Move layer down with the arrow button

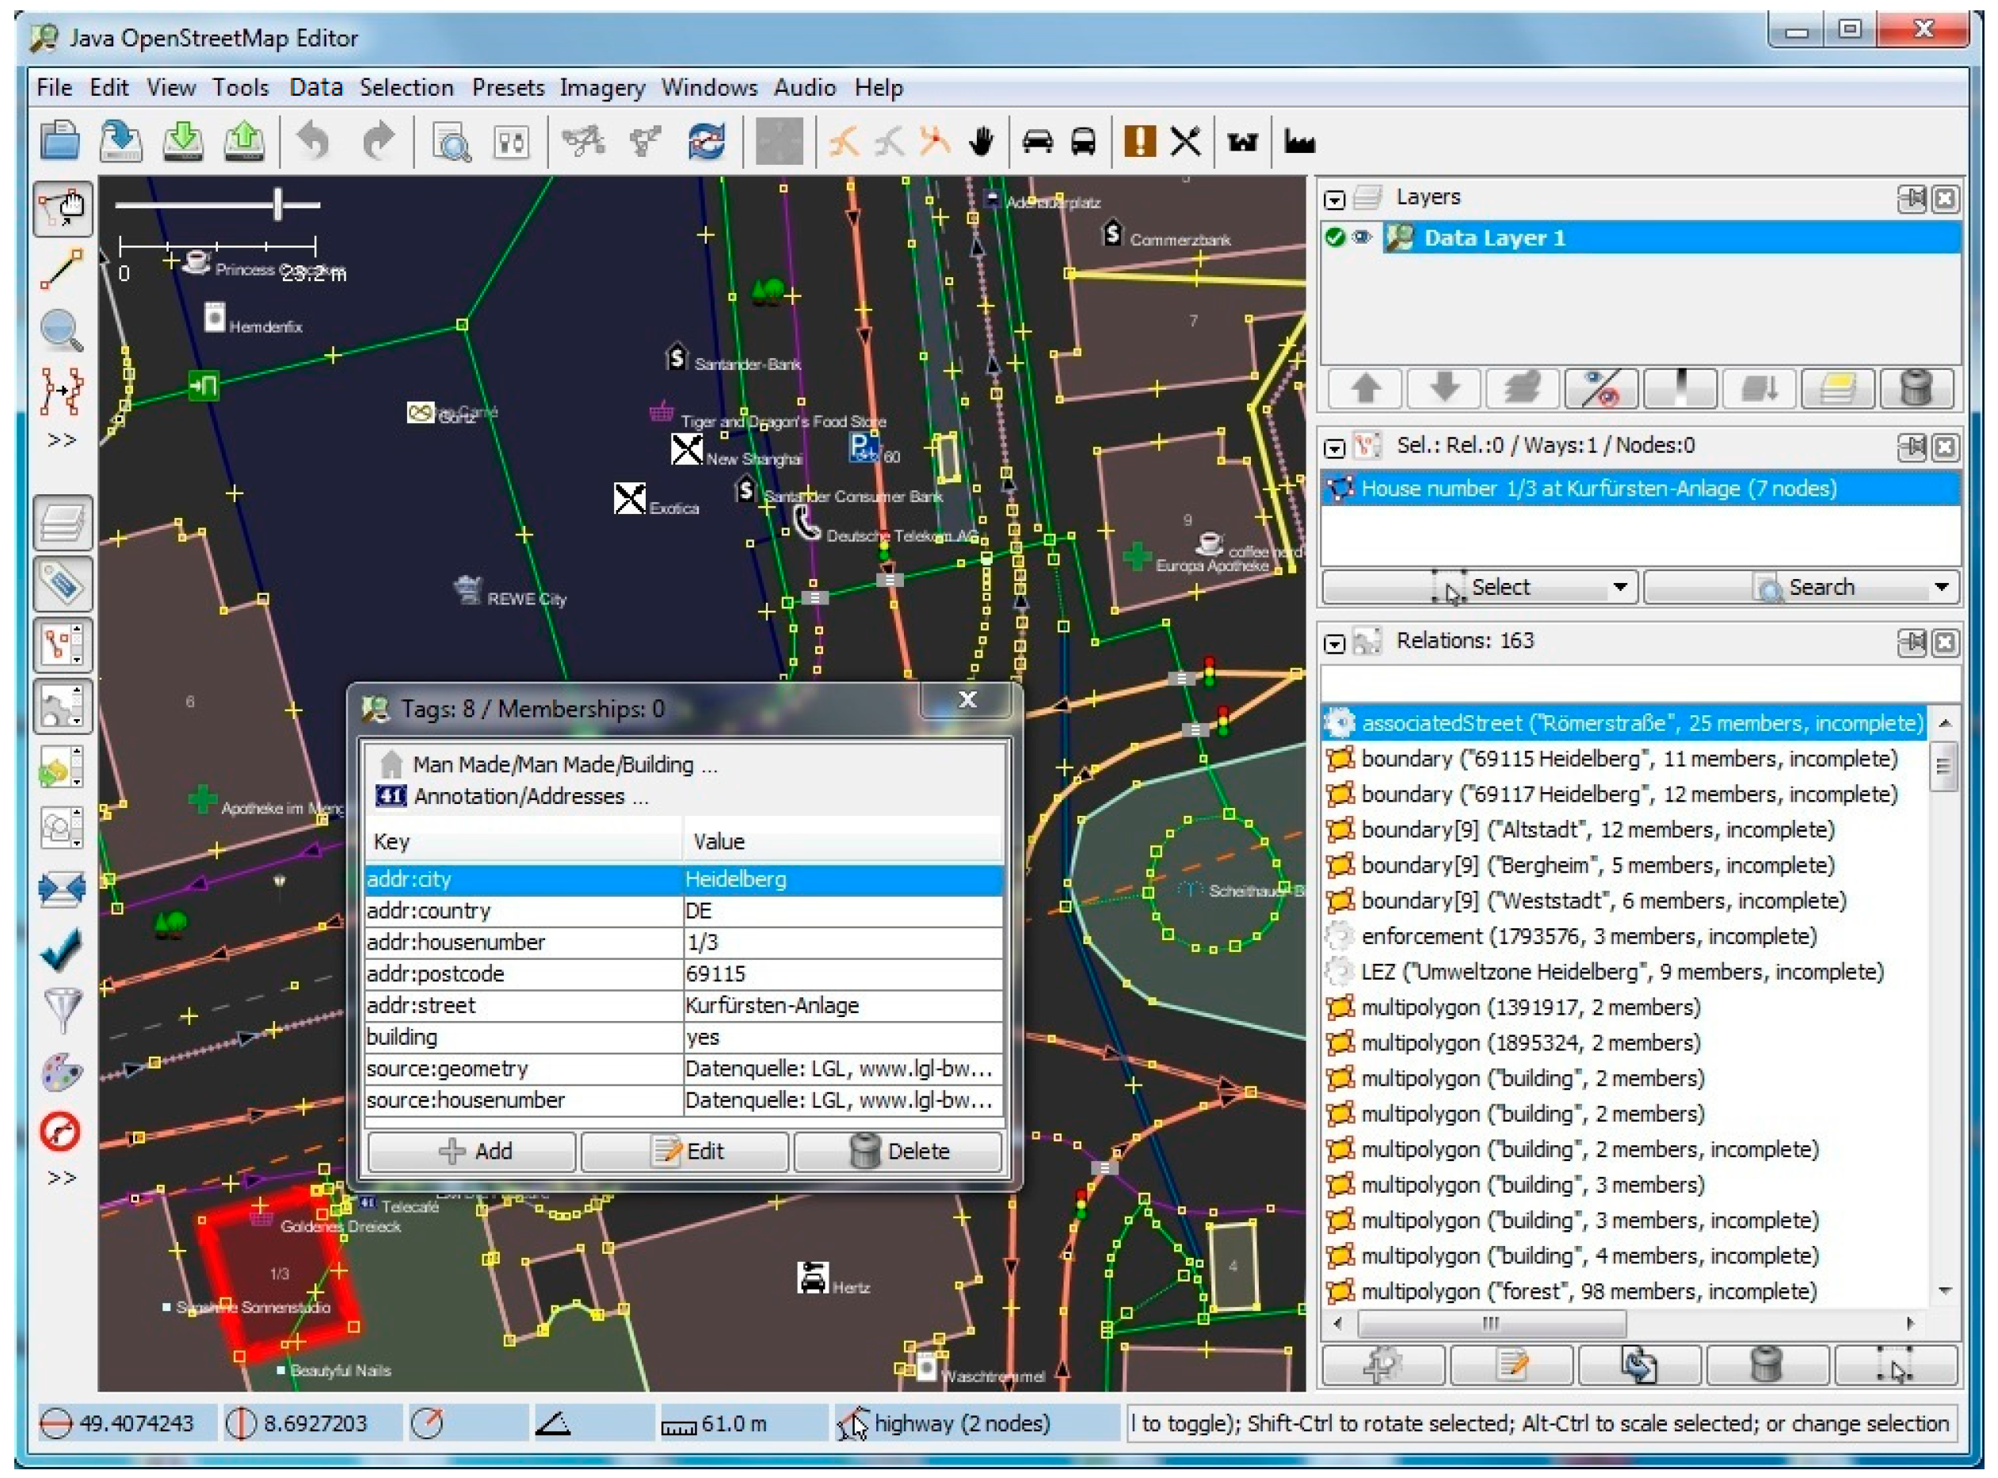point(1444,388)
